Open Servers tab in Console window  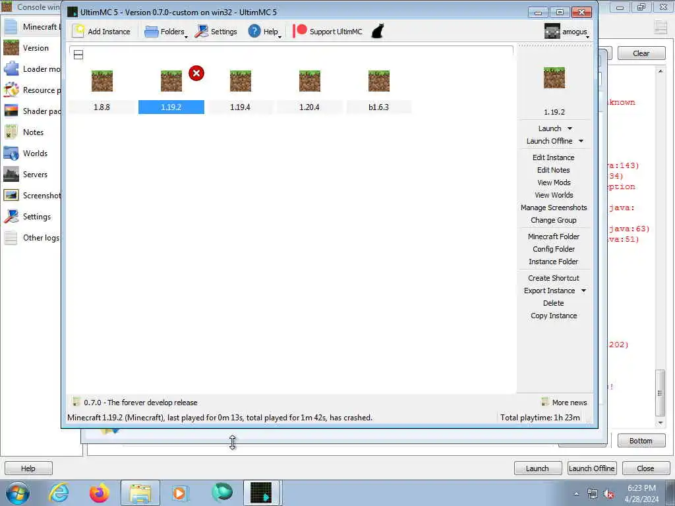pyautogui.click(x=31, y=174)
